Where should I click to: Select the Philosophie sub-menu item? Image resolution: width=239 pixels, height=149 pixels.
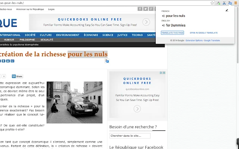pos(27,40)
